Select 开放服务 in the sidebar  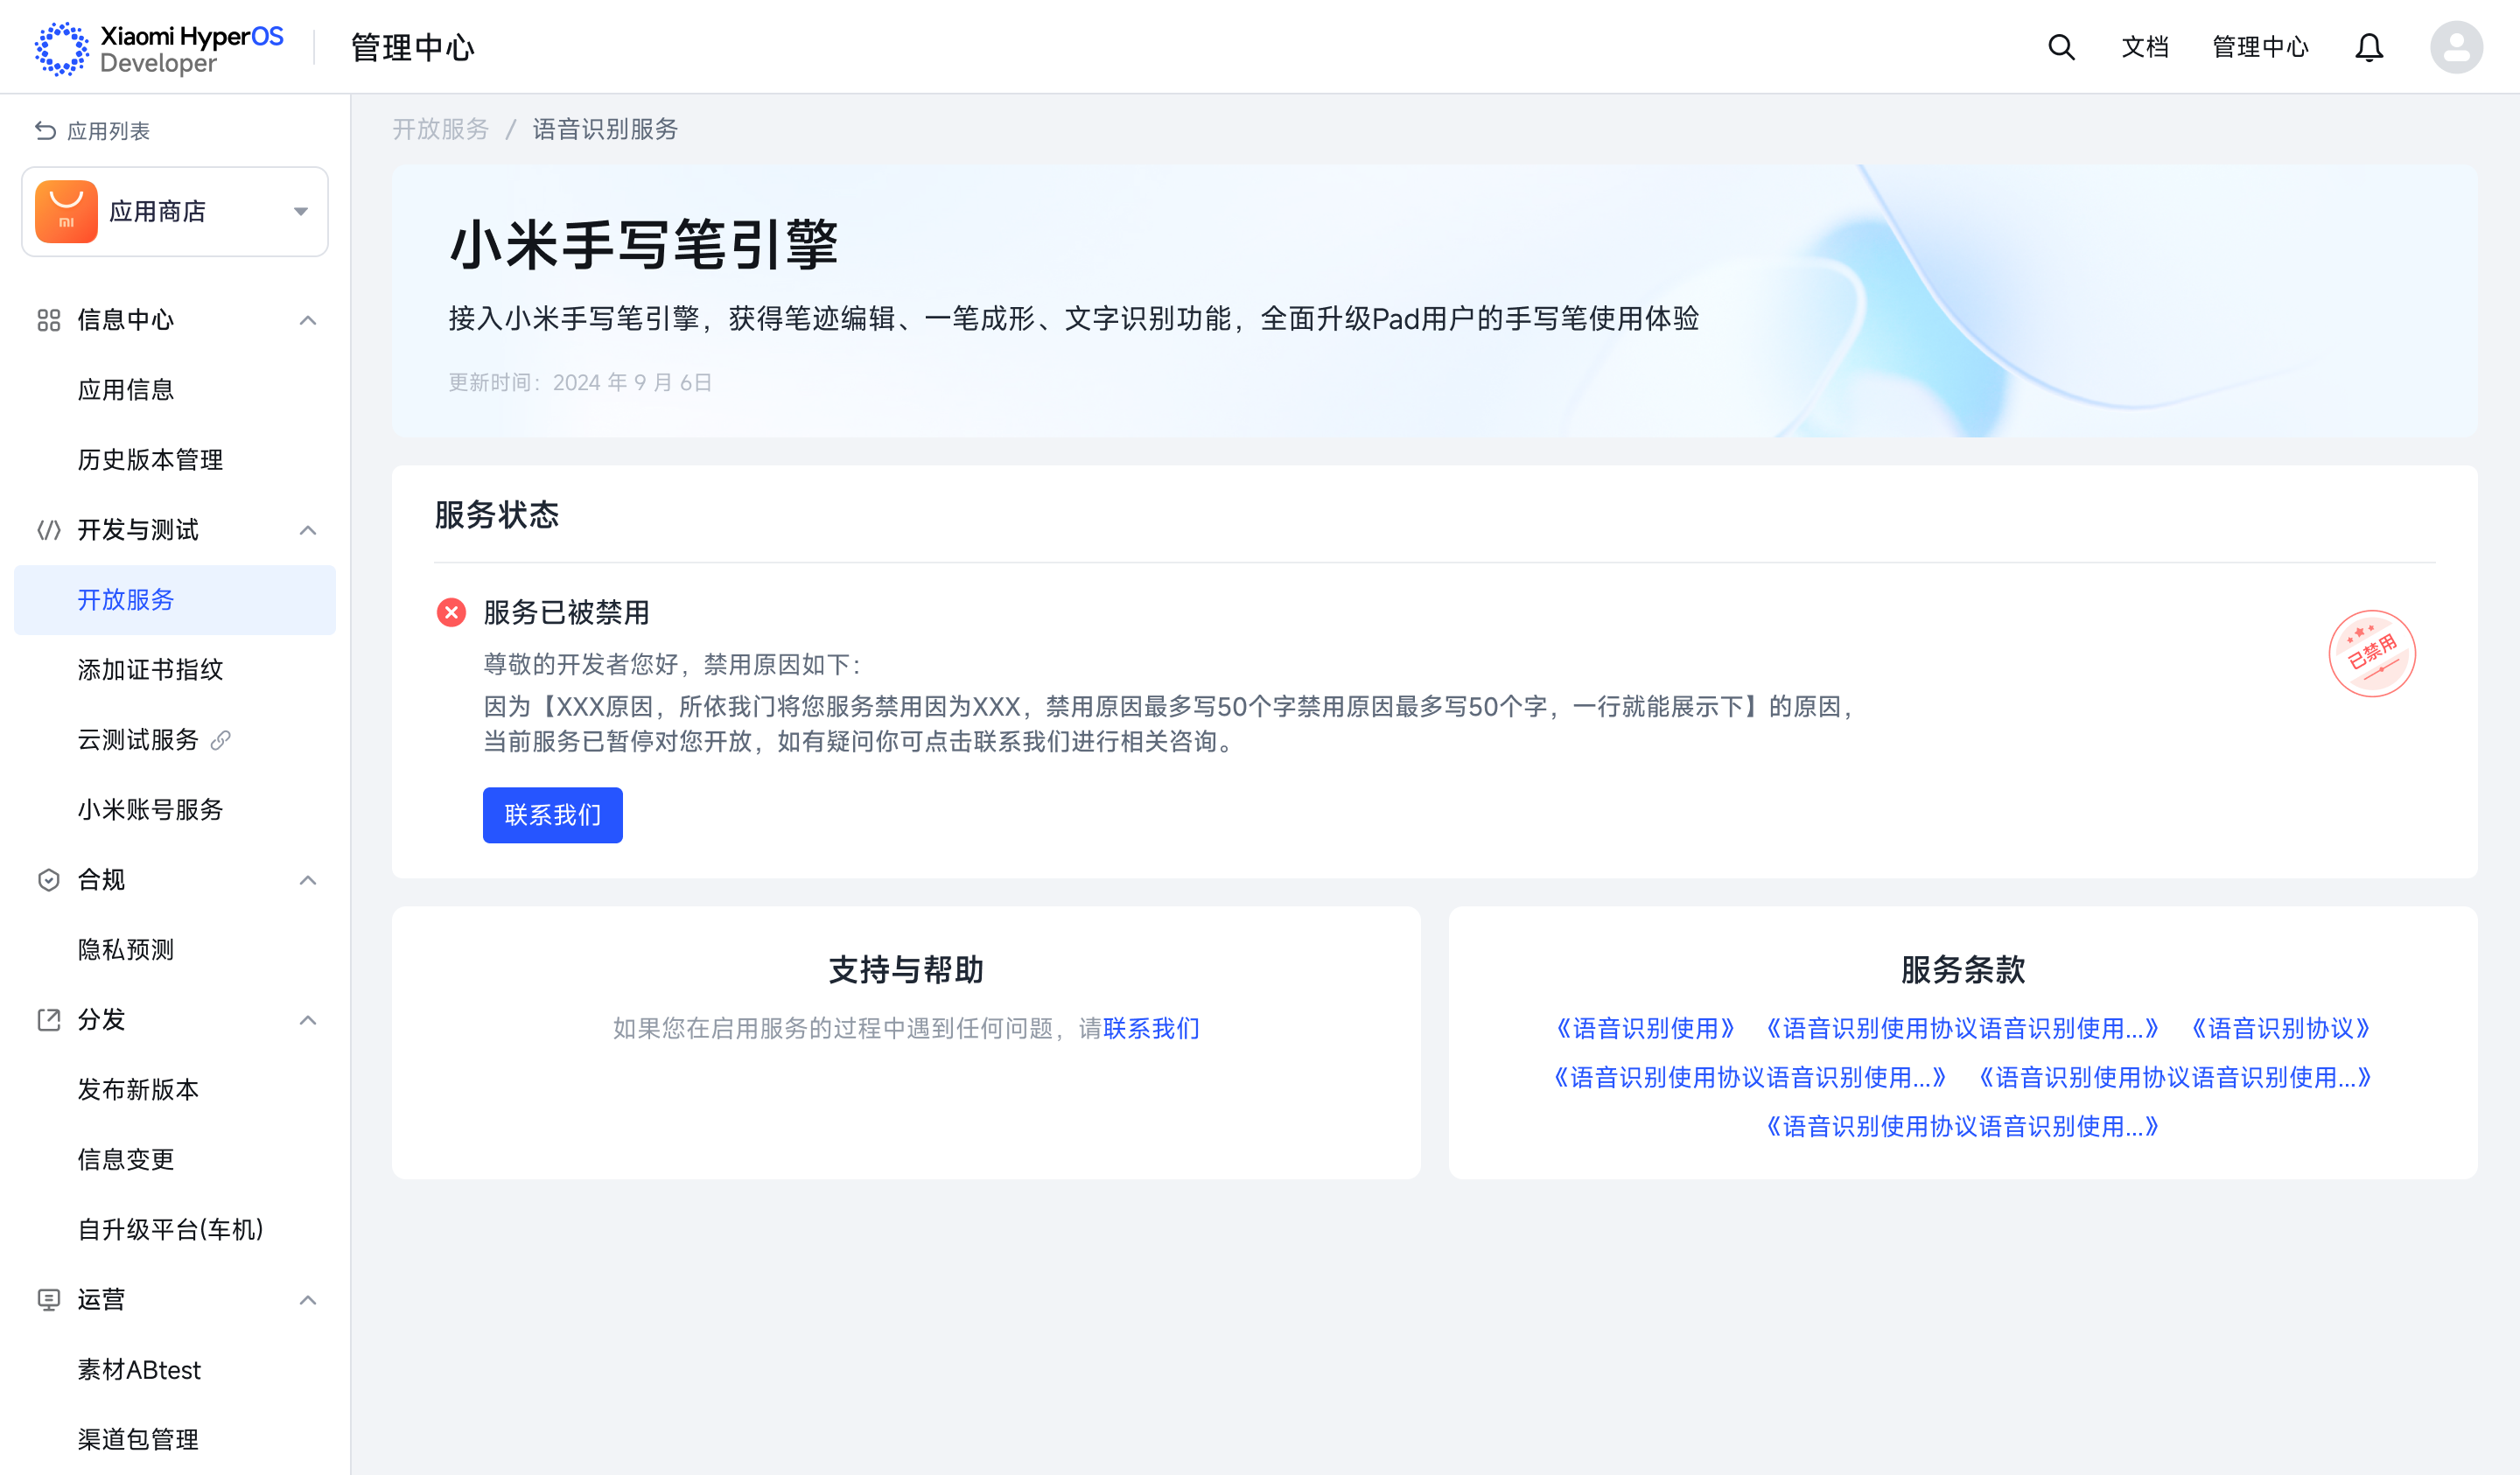click(175, 600)
